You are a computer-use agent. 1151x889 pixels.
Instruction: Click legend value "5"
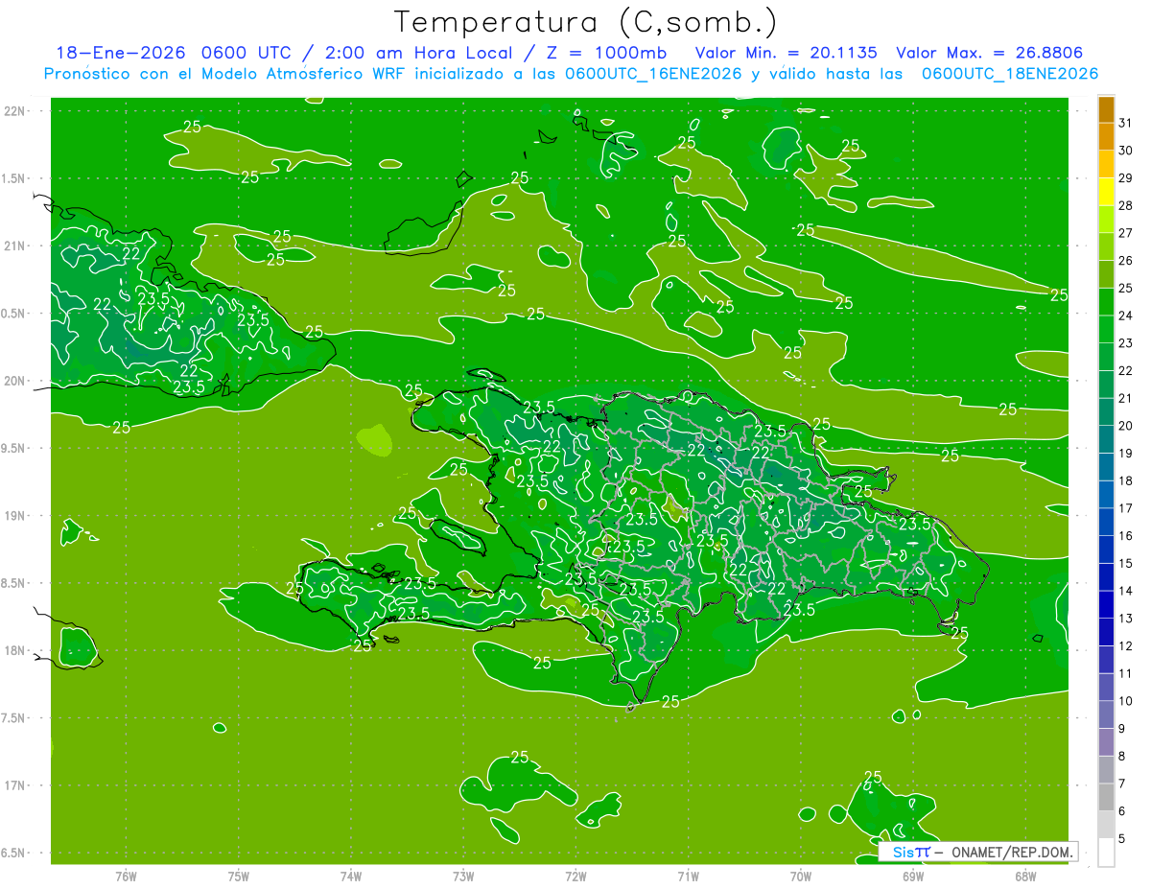[1122, 838]
